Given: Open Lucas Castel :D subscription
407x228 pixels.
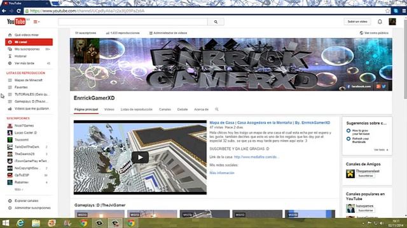Looking at the screenshot, I should 25,132.
